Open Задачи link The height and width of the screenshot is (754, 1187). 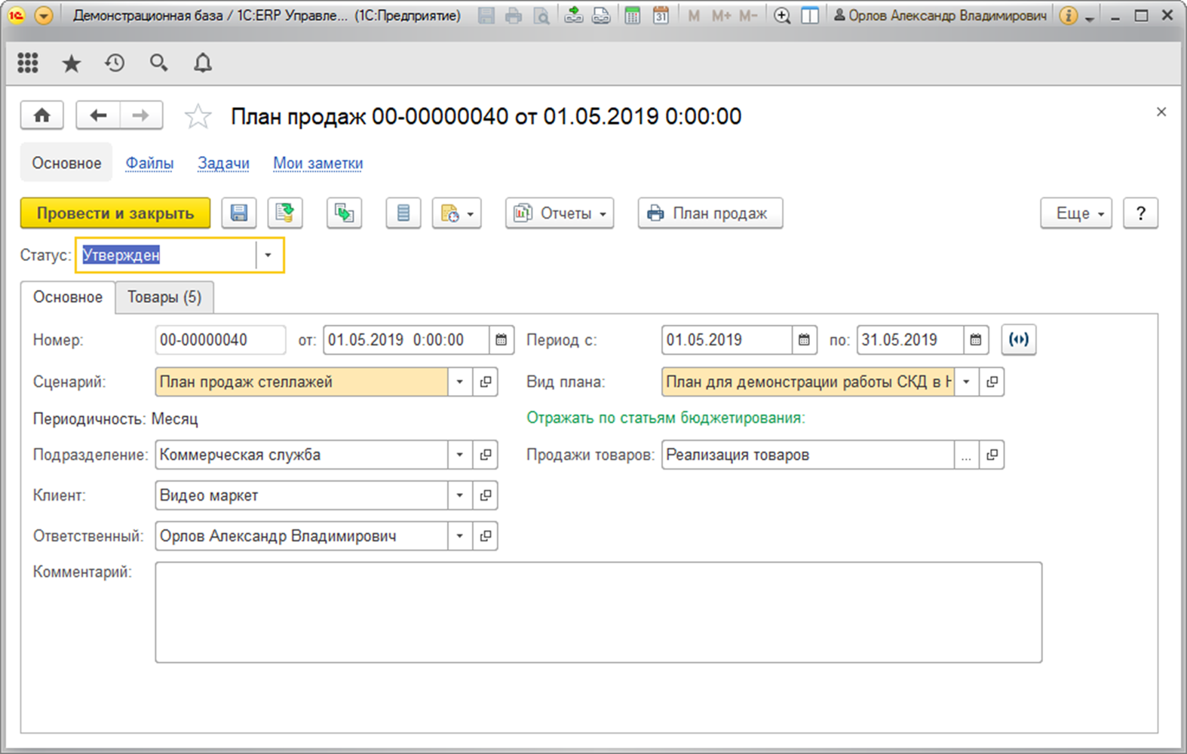pos(223,163)
